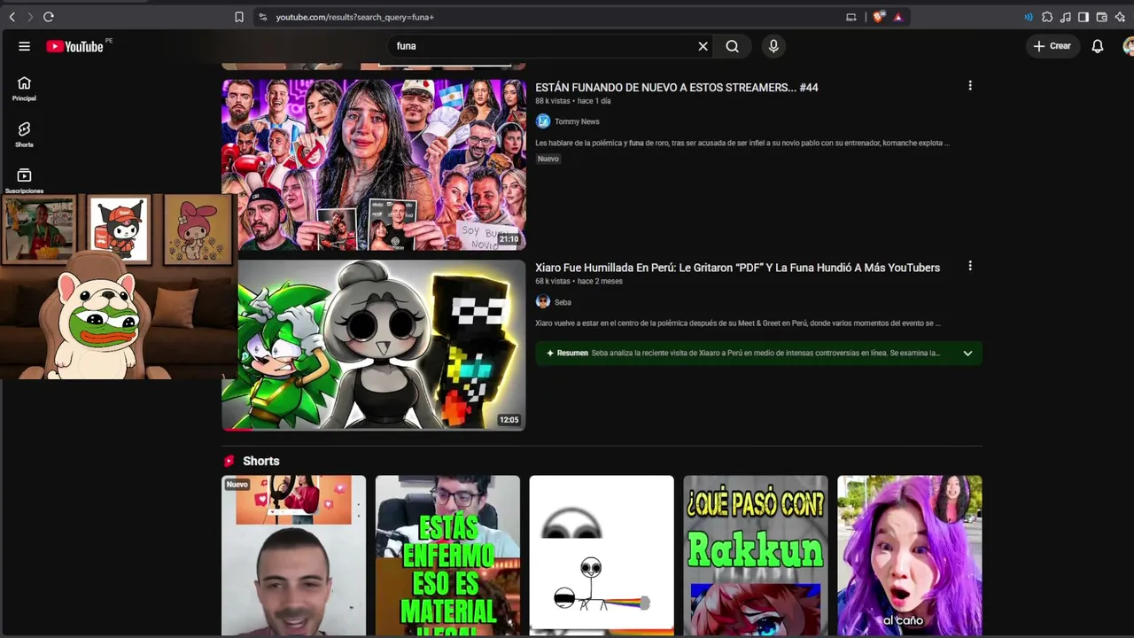This screenshot has width=1134, height=638.
Task: Click the 'Les hablare de la polémica' description
Action: coord(742,143)
